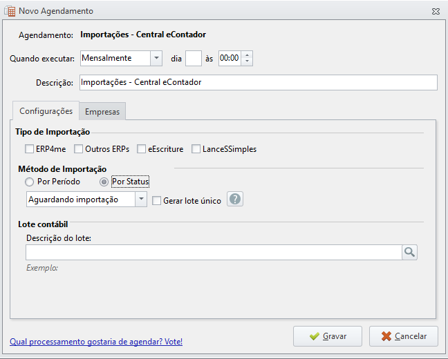Screen dimensions: 448x359
Task: Open the Aguardando importação status dropdown
Action: point(141,200)
